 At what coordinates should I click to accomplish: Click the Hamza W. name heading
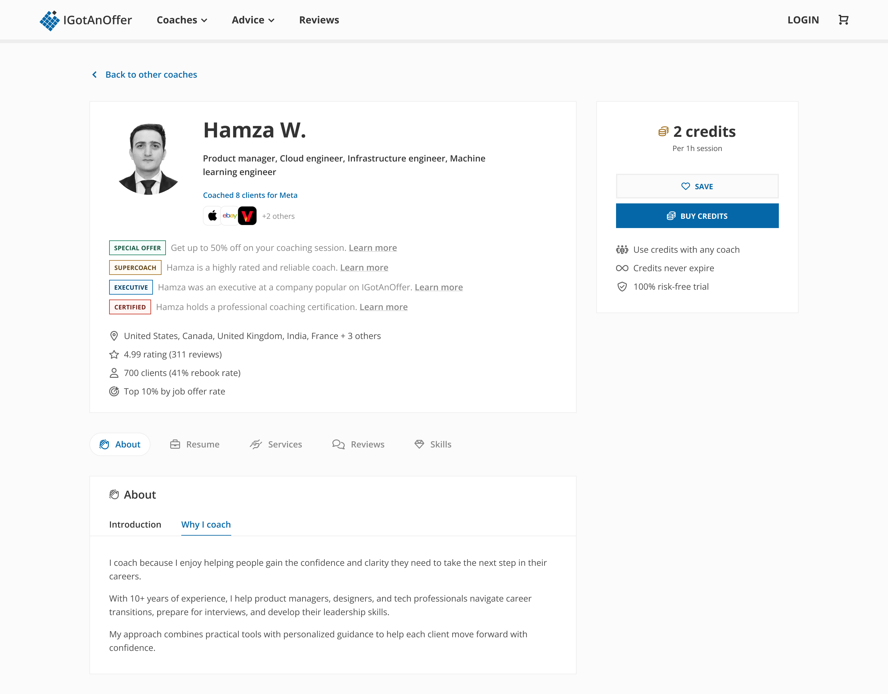click(x=254, y=130)
